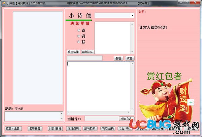
Task: Click the 反生格律 button
Action: point(73,52)
